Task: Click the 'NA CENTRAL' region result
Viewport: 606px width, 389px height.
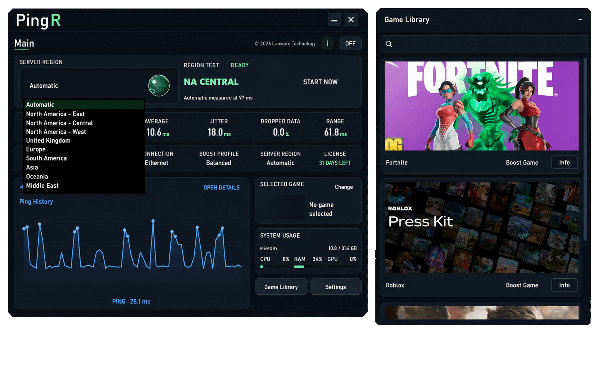Action: pos(211,82)
